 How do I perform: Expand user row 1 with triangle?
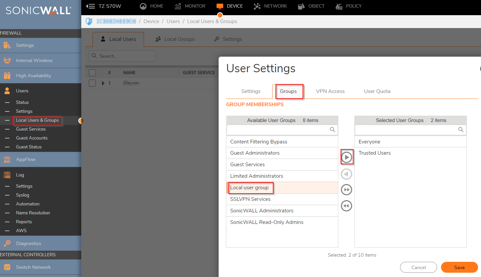[103, 83]
